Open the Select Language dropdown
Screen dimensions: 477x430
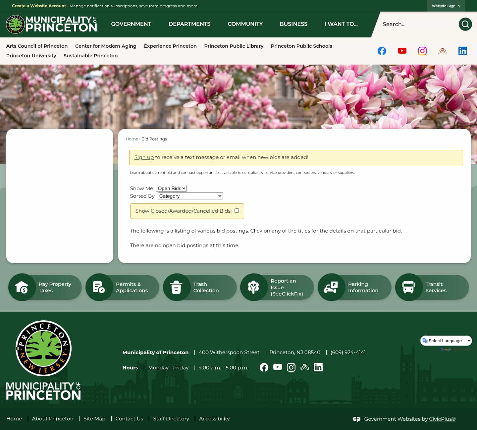pyautogui.click(x=446, y=341)
